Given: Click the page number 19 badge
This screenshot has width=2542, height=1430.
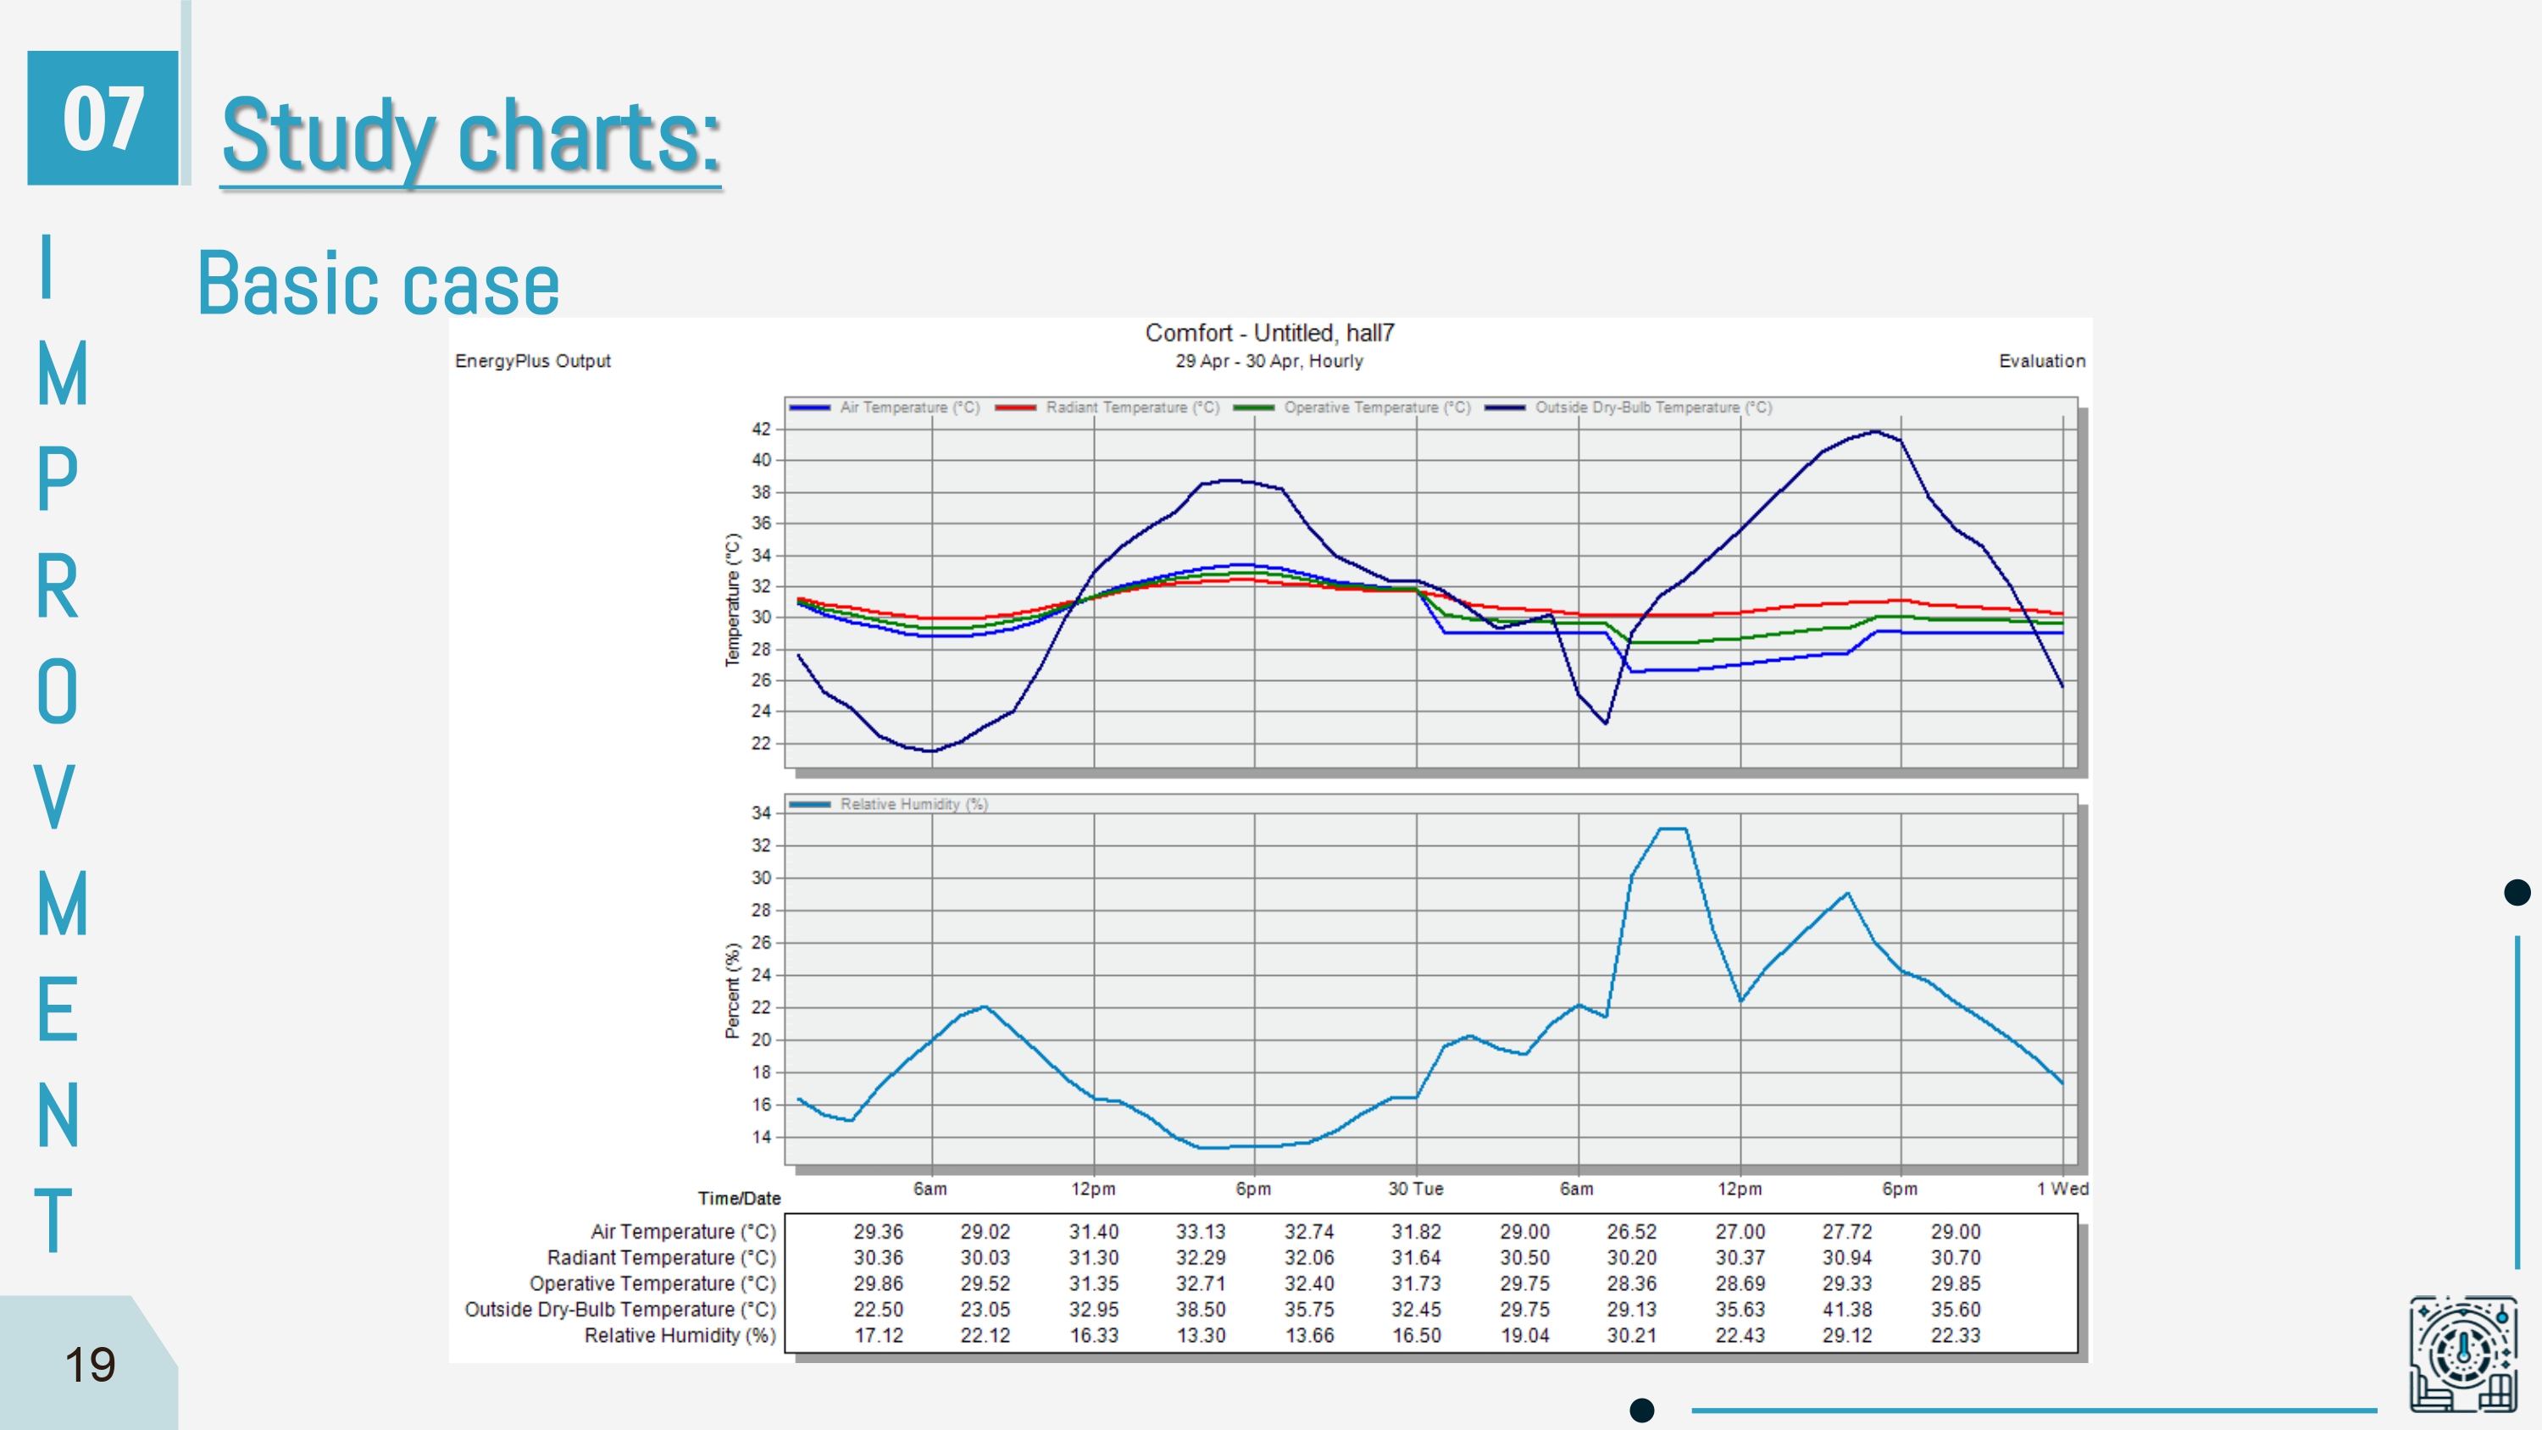Looking at the screenshot, I should click(x=89, y=1365).
